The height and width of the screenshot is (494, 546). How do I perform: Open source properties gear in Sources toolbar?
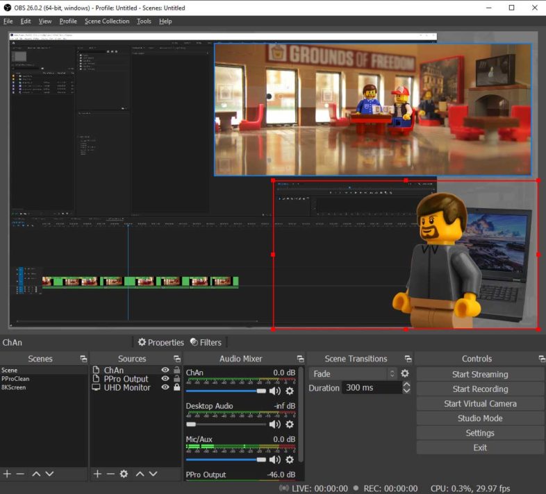pos(124,473)
